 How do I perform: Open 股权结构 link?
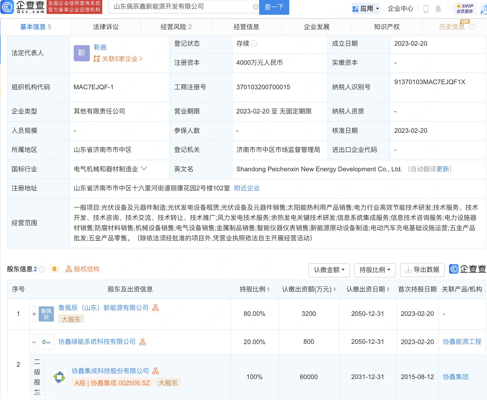tap(83, 269)
